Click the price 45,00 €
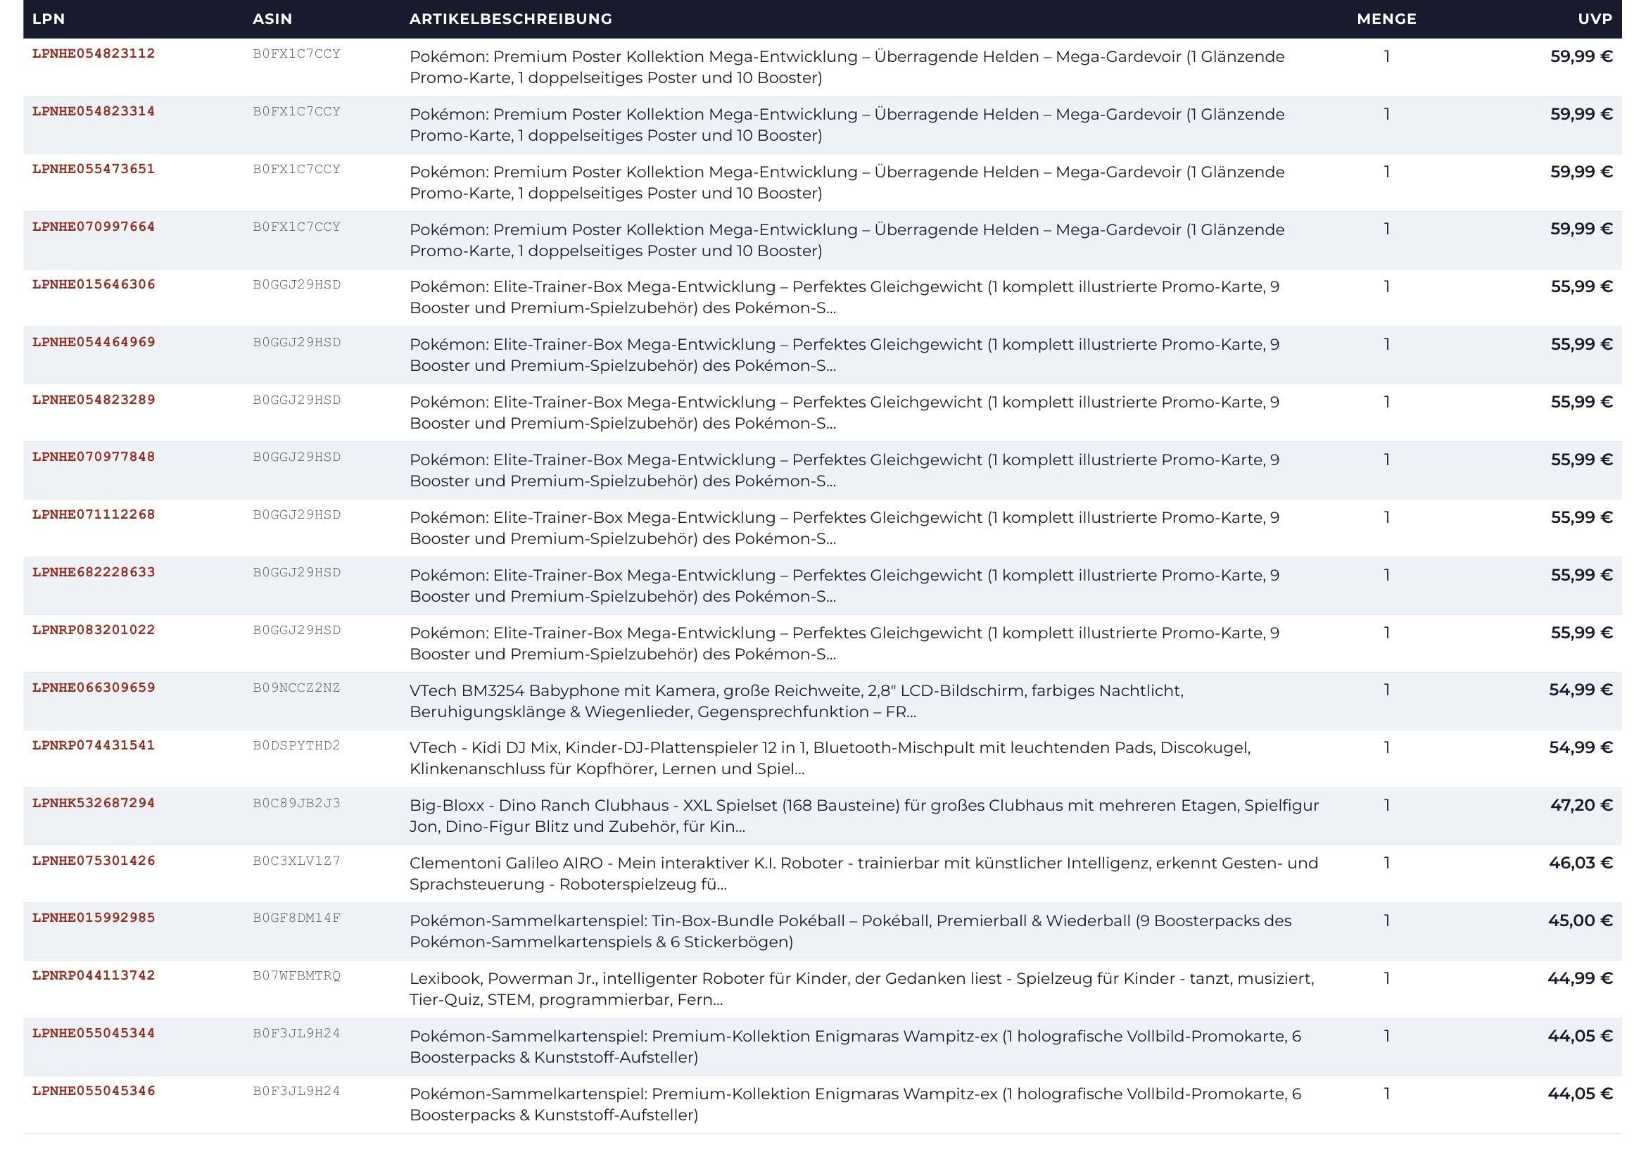1646x1164 pixels. [1580, 921]
